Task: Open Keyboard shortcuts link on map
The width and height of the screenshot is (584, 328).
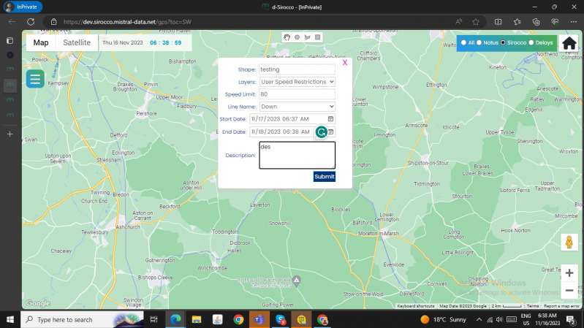Action: coord(416,306)
